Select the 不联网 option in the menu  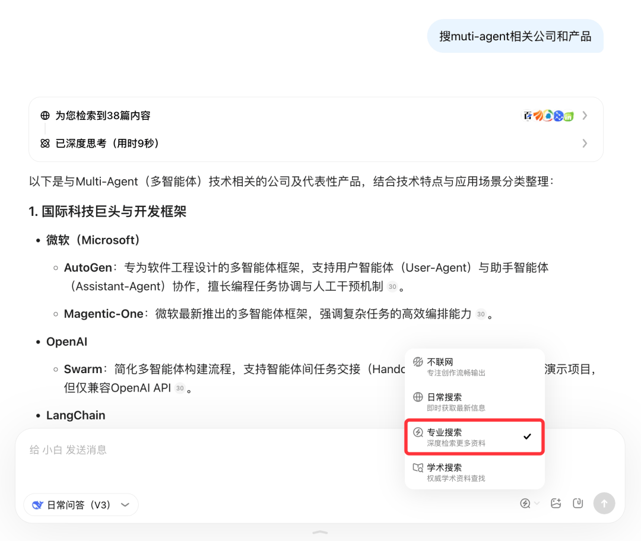pyautogui.click(x=474, y=367)
